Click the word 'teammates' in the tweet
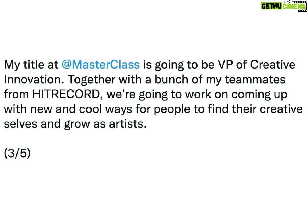Screen dimensions: 307x218 pos(255,79)
